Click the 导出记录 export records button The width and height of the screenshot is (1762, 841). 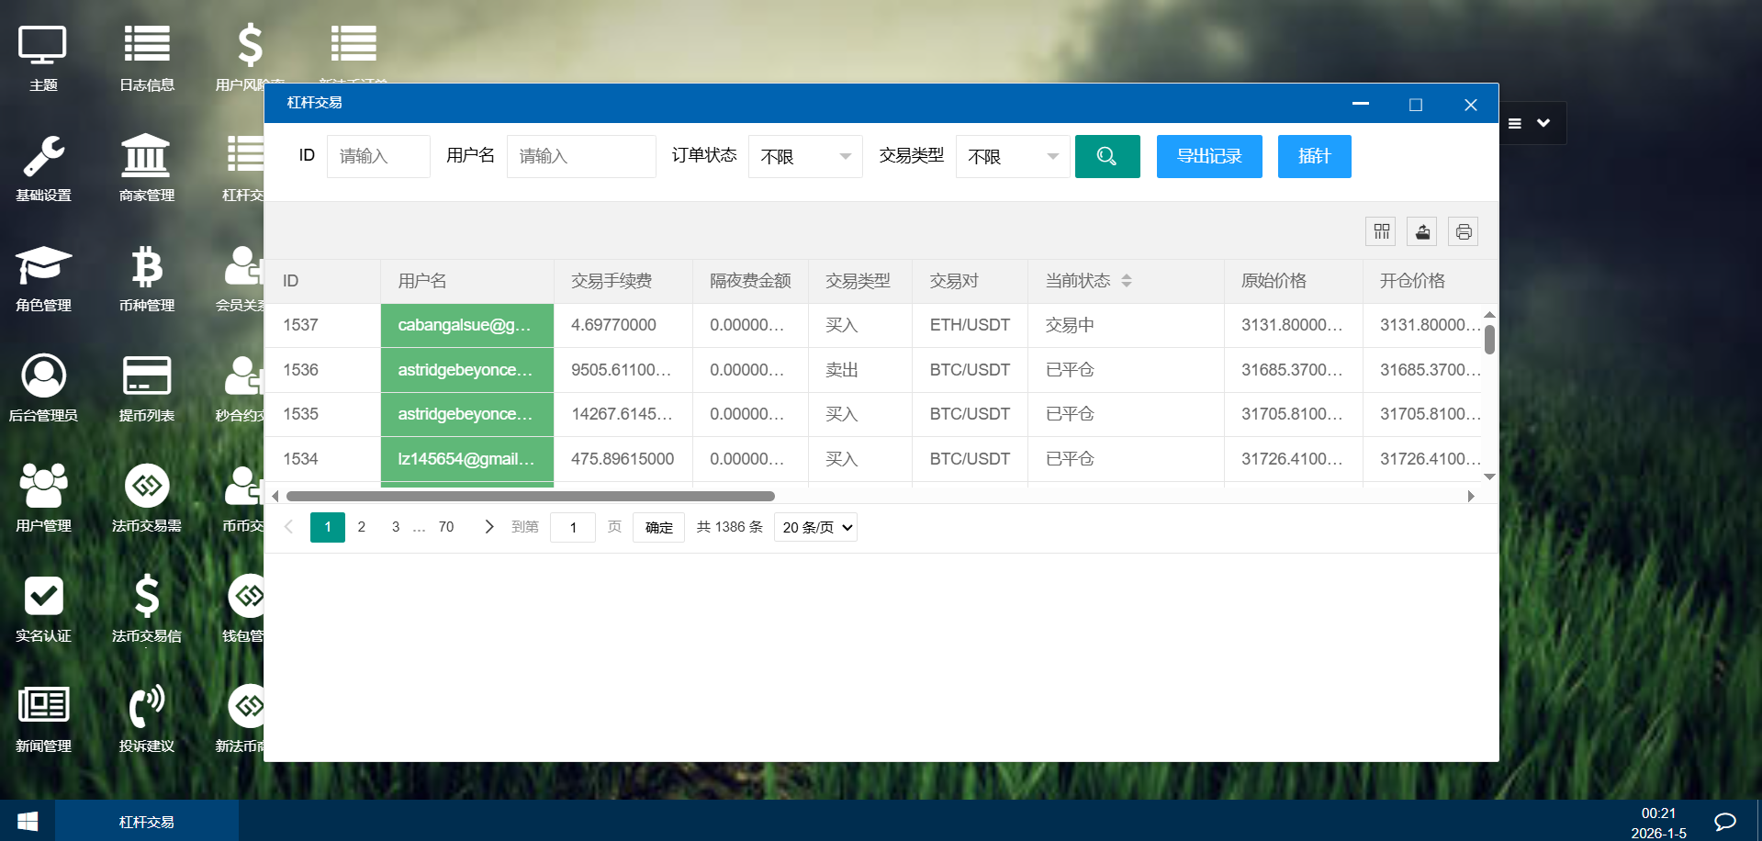(x=1208, y=156)
